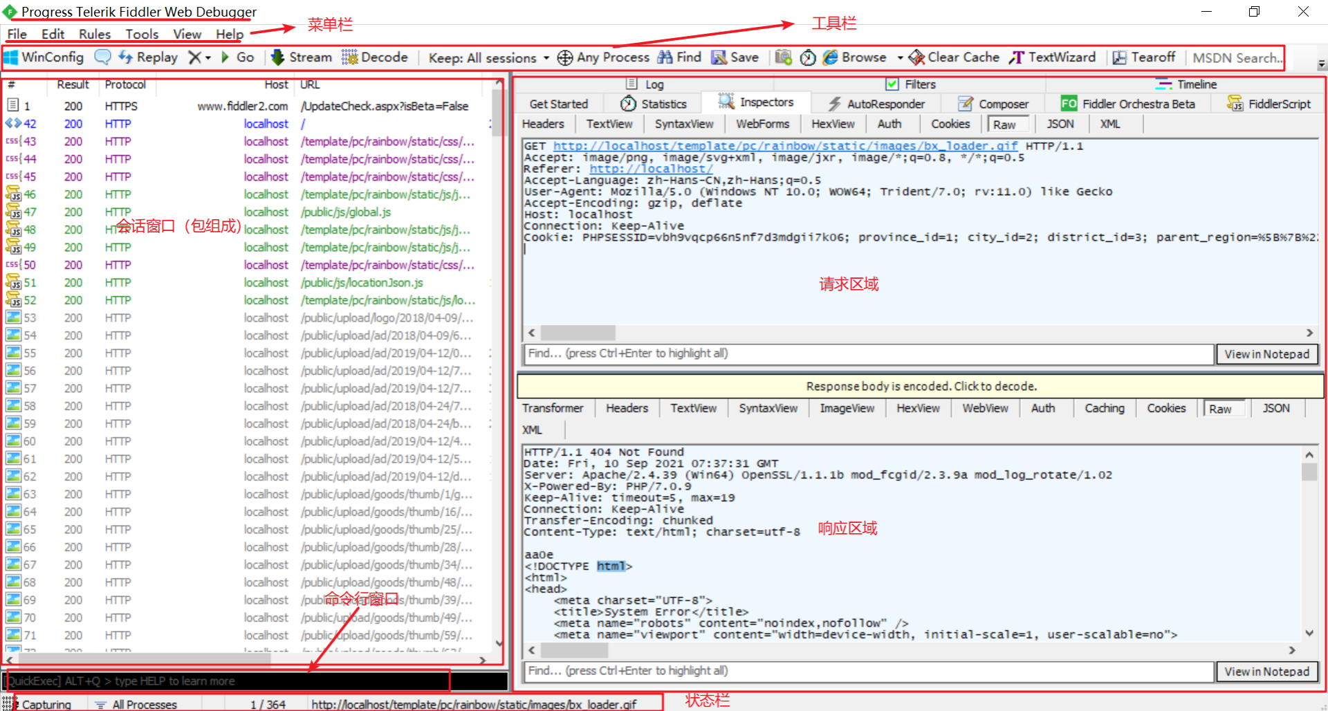Click the Tearoff toolbar button
Screen dimensions: 1328x711
coord(1144,57)
